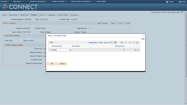Open the Nature of Injury link
The image size is (187, 105).
coord(29,41)
